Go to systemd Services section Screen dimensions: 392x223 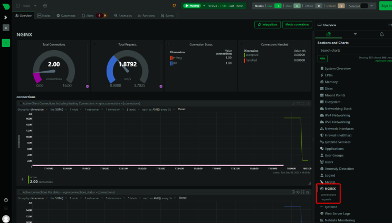click(x=338, y=142)
